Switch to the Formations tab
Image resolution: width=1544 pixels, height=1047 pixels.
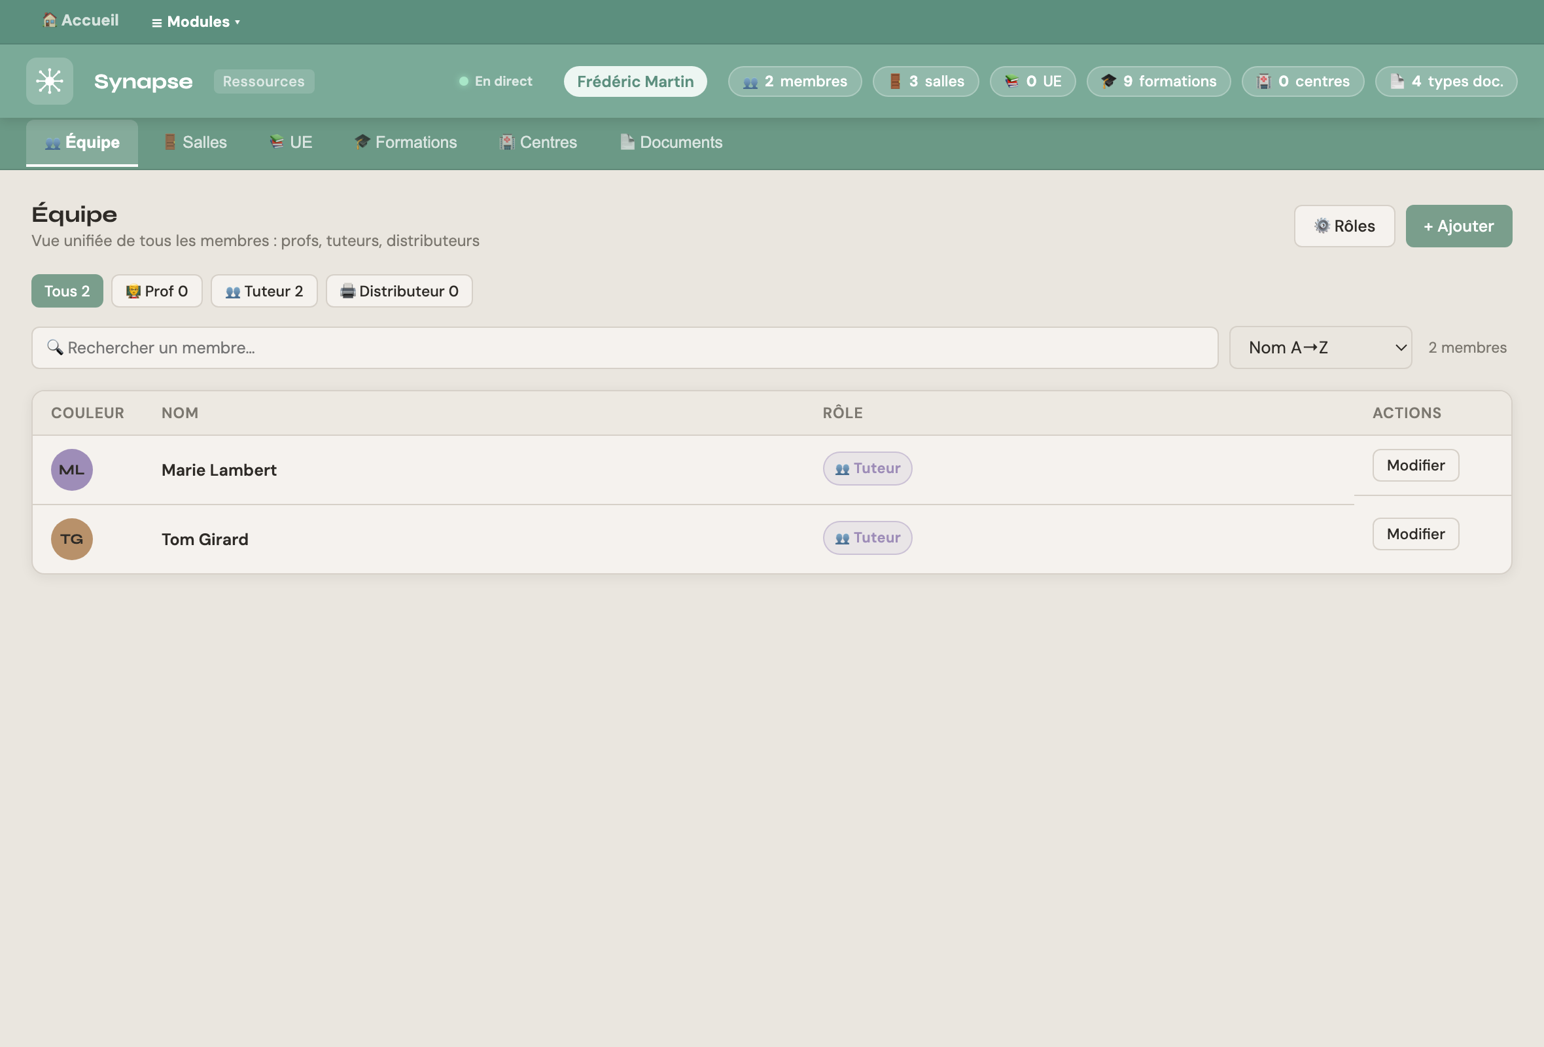406,142
